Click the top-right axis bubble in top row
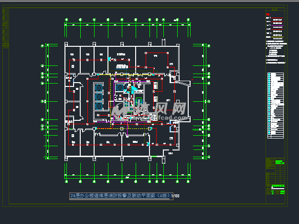 (x=189, y=20)
